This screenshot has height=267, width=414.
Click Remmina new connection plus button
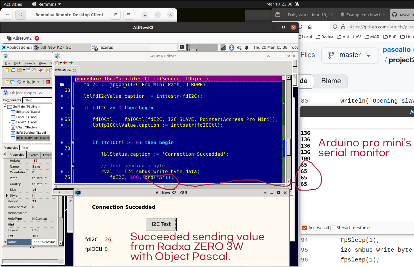coord(7,14)
